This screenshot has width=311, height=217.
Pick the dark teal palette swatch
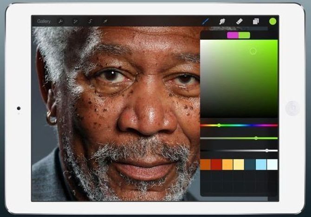coord(250,165)
